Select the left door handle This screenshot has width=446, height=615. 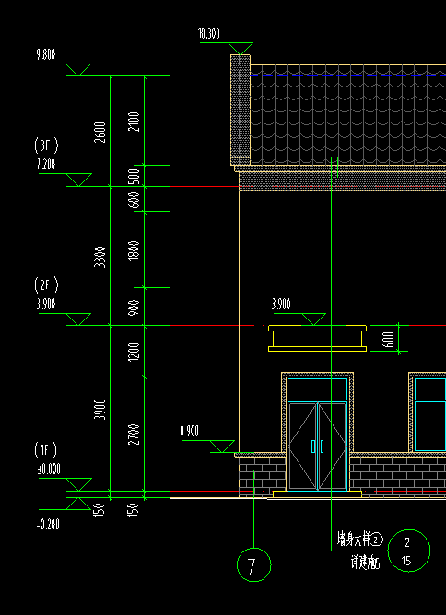tap(313, 447)
